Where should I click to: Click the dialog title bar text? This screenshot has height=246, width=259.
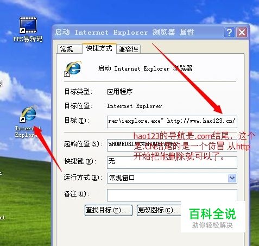point(125,33)
